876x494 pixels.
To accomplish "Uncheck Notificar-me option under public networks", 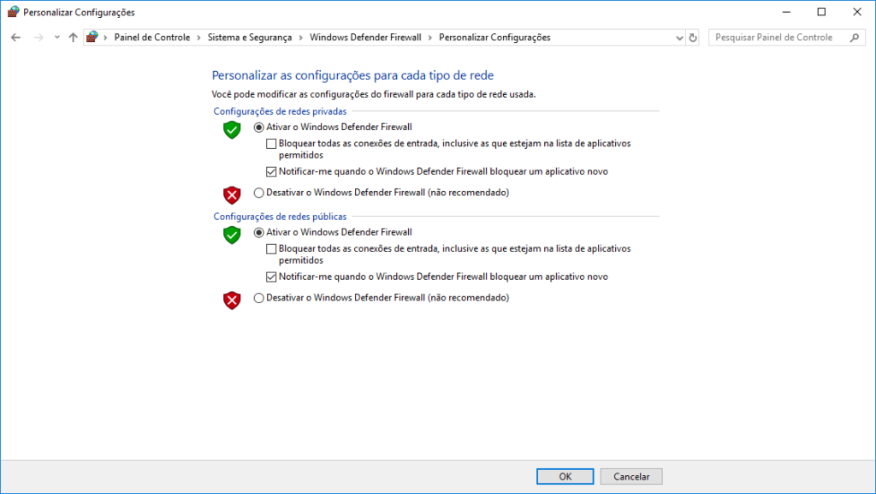I will pos(271,277).
